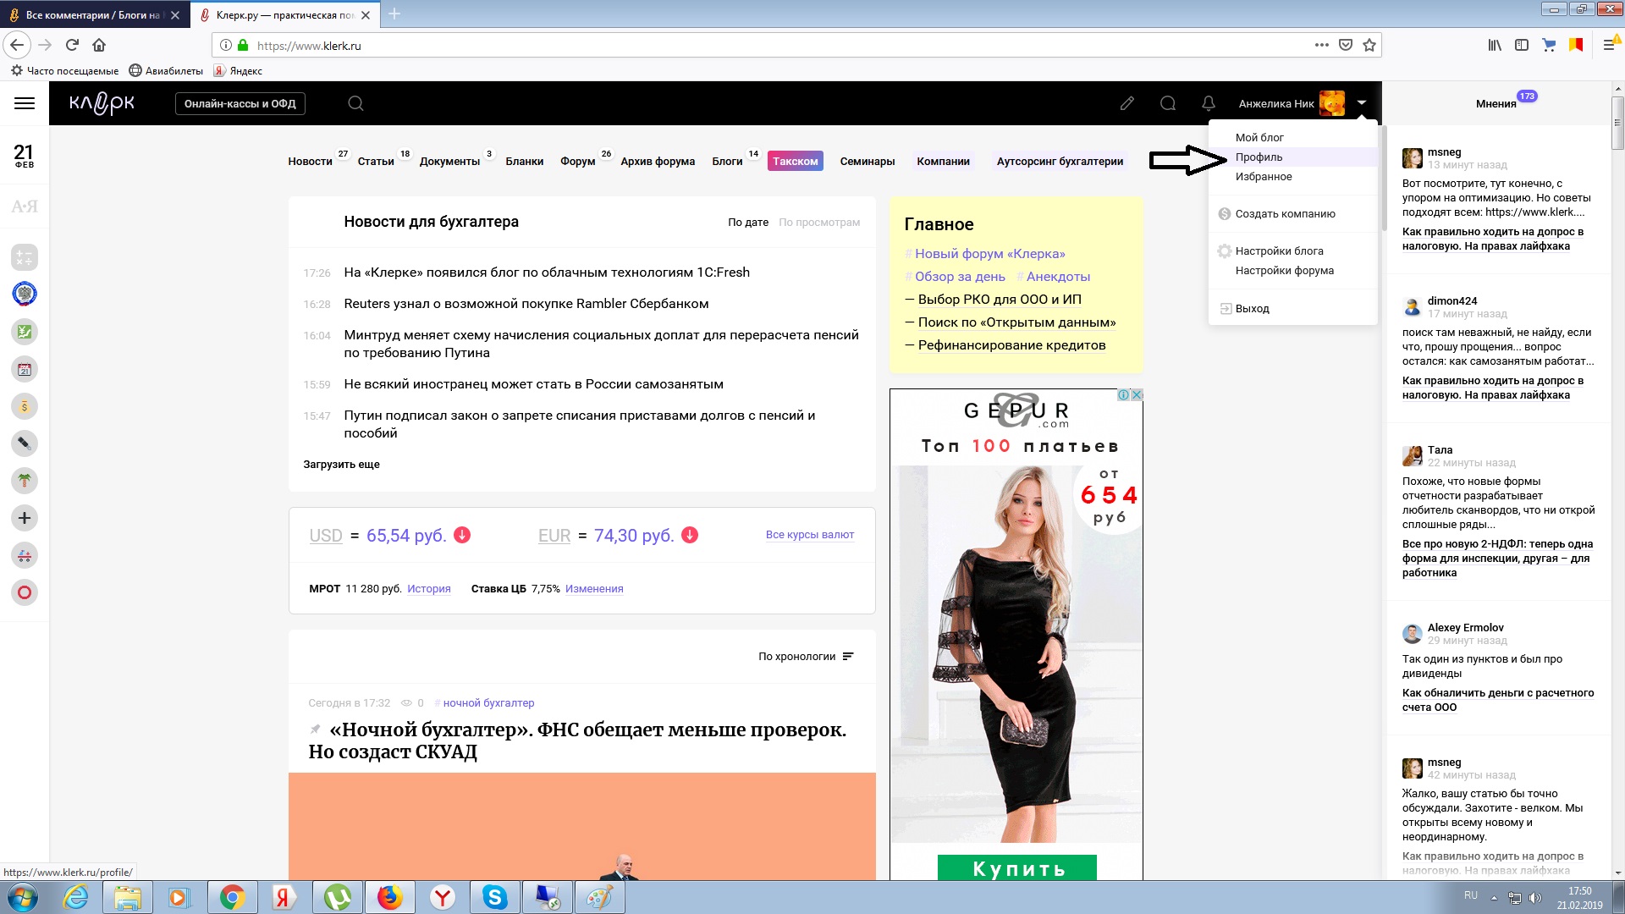Open the ночной бухгалтер tag

(x=488, y=702)
